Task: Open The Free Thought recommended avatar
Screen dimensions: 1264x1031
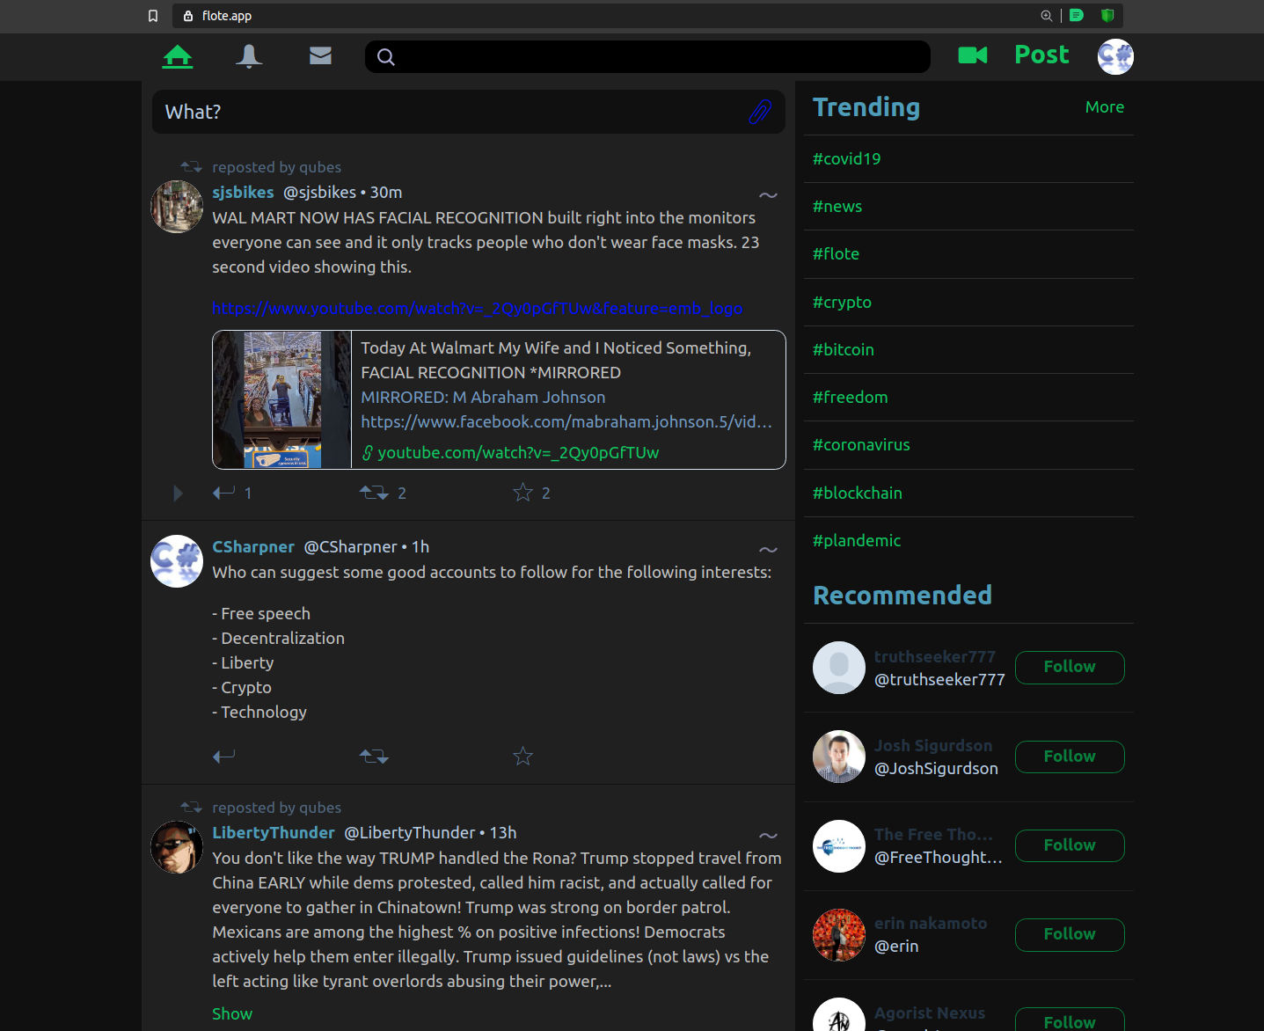Action: pos(839,846)
